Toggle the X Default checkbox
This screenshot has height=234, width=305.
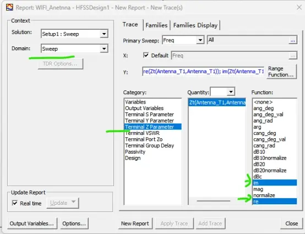click(x=146, y=55)
